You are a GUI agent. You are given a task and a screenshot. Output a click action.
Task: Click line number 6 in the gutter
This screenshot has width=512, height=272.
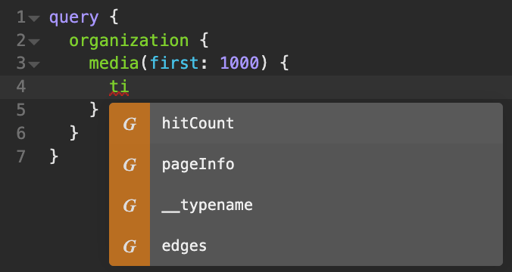(x=21, y=133)
